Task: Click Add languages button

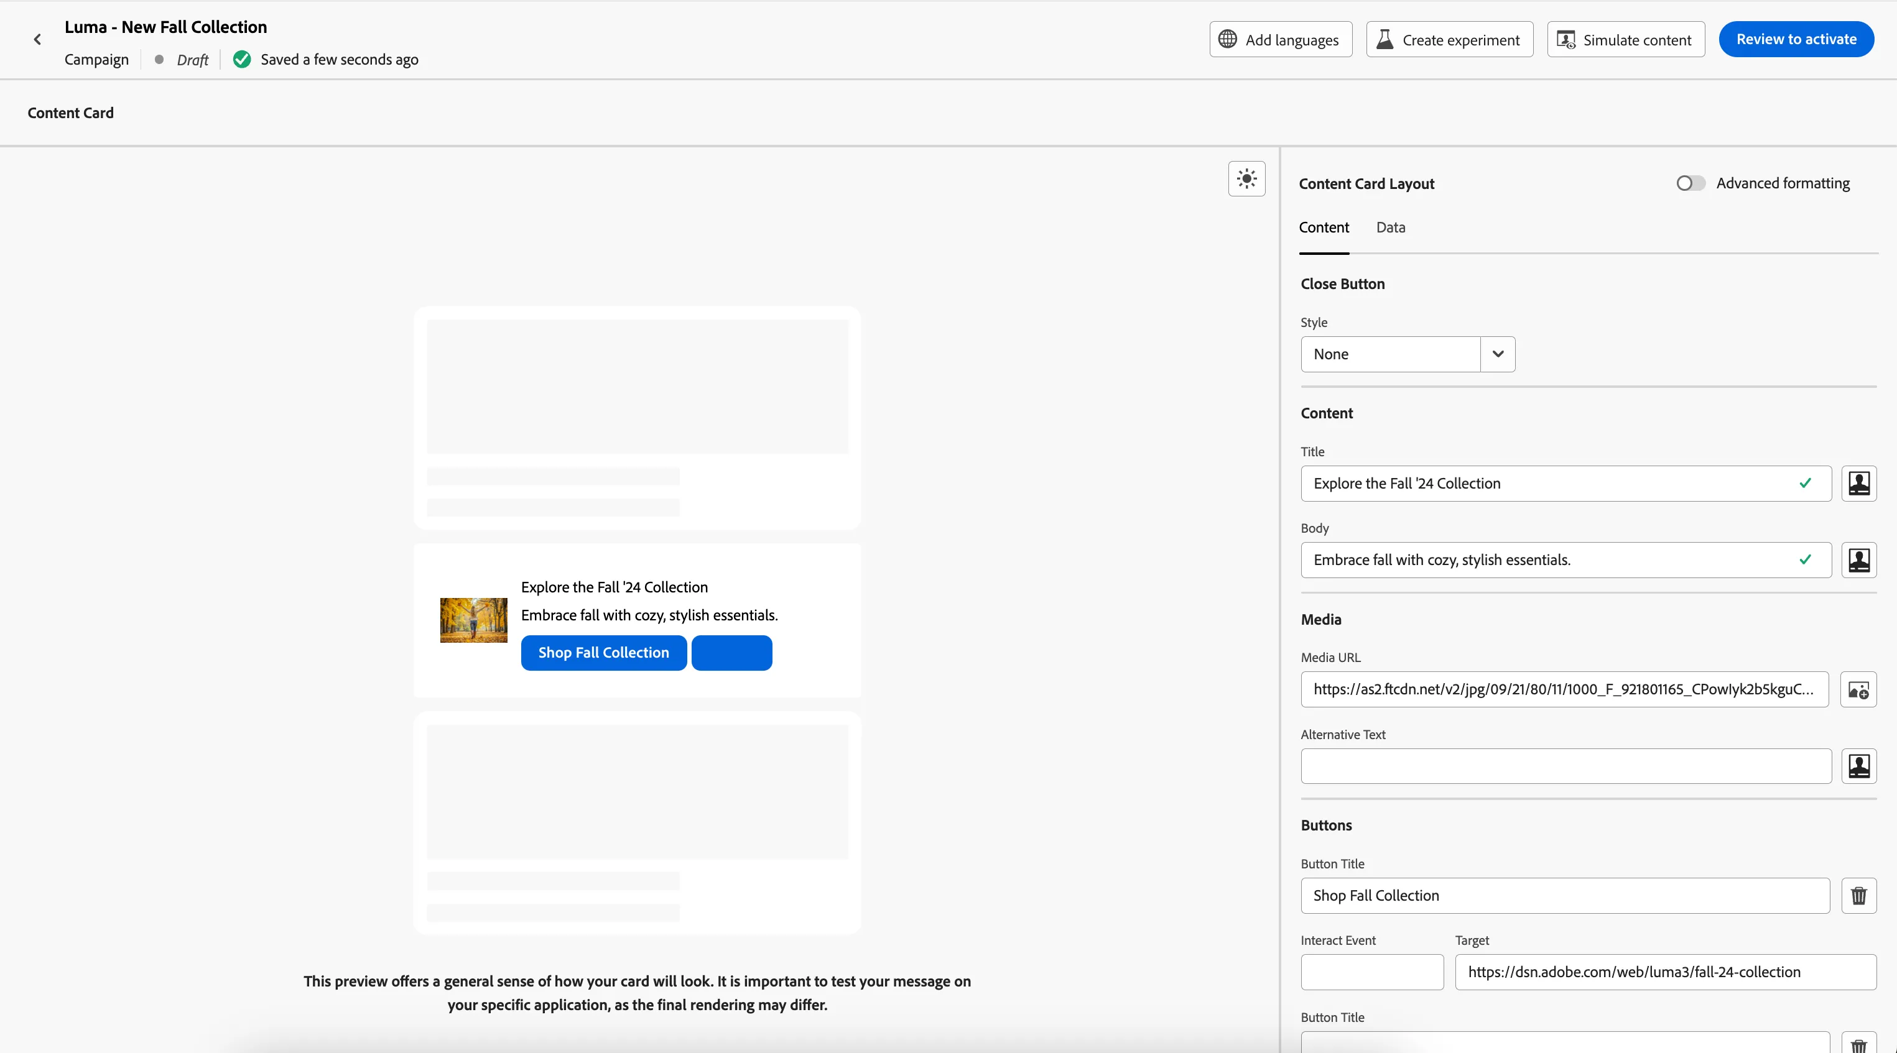Action: click(x=1281, y=40)
